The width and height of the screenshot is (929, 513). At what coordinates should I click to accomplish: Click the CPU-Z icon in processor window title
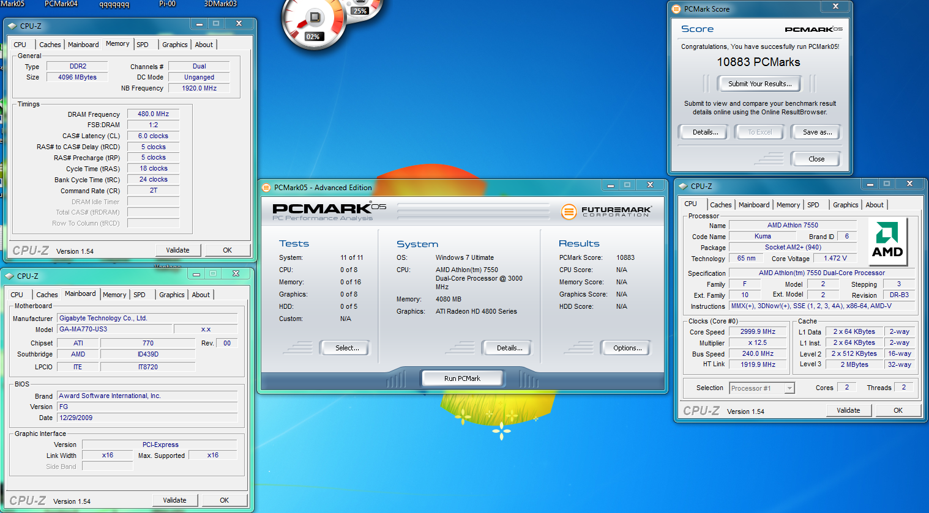click(683, 186)
